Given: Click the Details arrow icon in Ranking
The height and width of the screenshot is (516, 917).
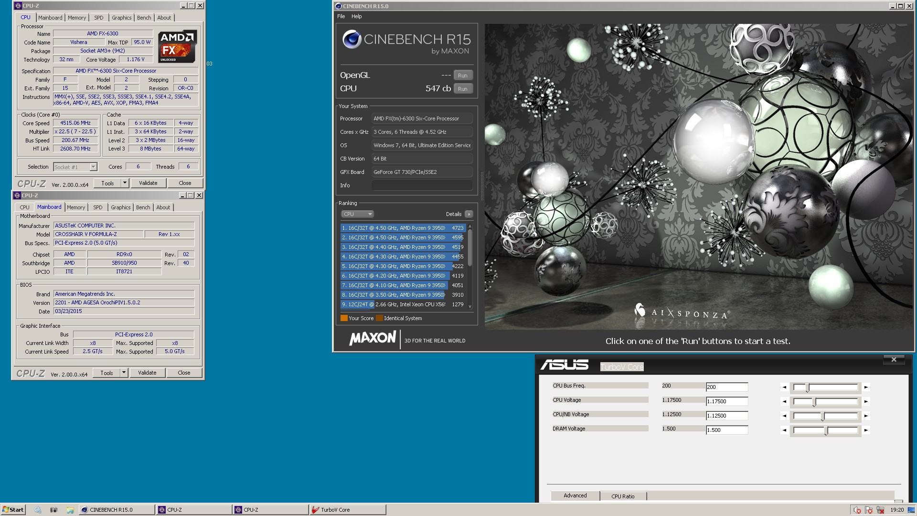Looking at the screenshot, I should pyautogui.click(x=469, y=214).
